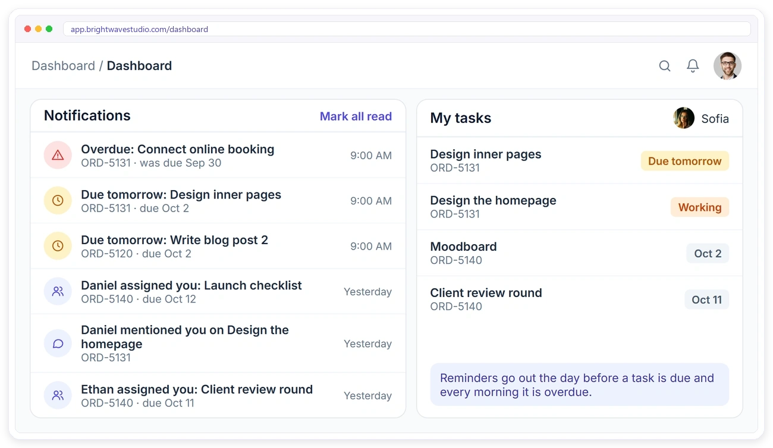
Task: Open the Client review round task
Action: [x=580, y=299]
